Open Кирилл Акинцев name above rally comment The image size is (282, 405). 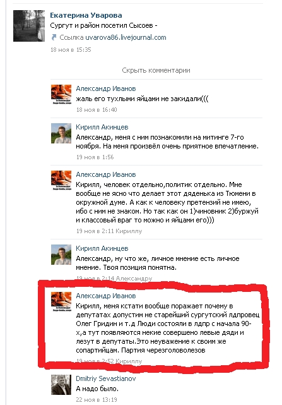pos(102,127)
